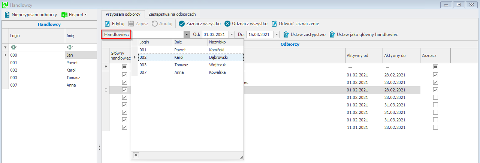This screenshot has height=163, width=480.
Task: Click the Aktywny od column header
Action: click(363, 55)
